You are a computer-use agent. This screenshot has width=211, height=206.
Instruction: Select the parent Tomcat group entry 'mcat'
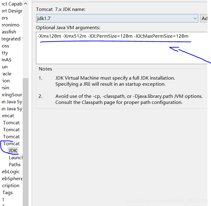[x=8, y=116]
